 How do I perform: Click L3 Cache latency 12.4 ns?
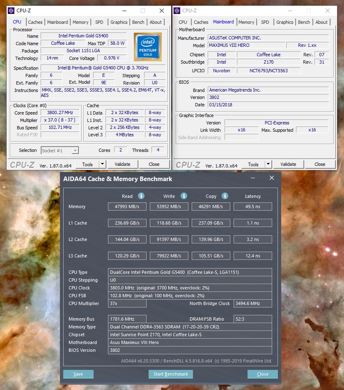253,256
